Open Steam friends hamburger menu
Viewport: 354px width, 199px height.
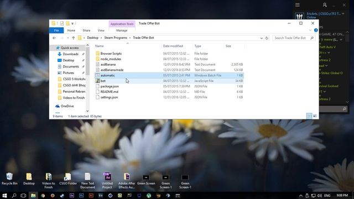[x=298, y=5]
